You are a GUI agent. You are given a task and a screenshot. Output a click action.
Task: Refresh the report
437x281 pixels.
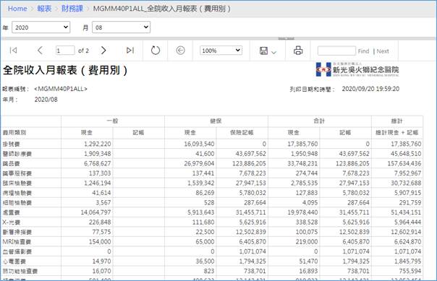click(x=156, y=51)
